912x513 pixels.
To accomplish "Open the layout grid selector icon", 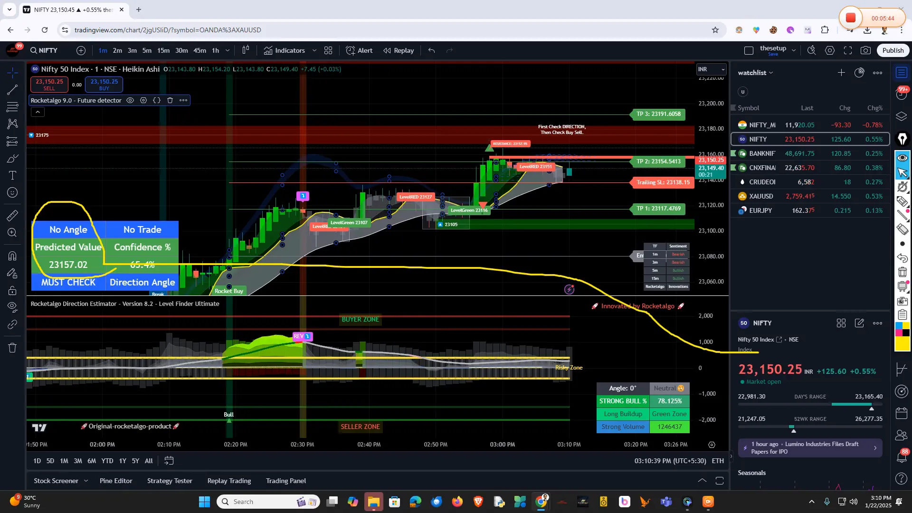I will [x=328, y=50].
